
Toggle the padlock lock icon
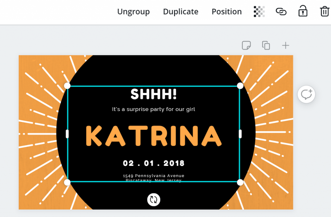(x=303, y=11)
